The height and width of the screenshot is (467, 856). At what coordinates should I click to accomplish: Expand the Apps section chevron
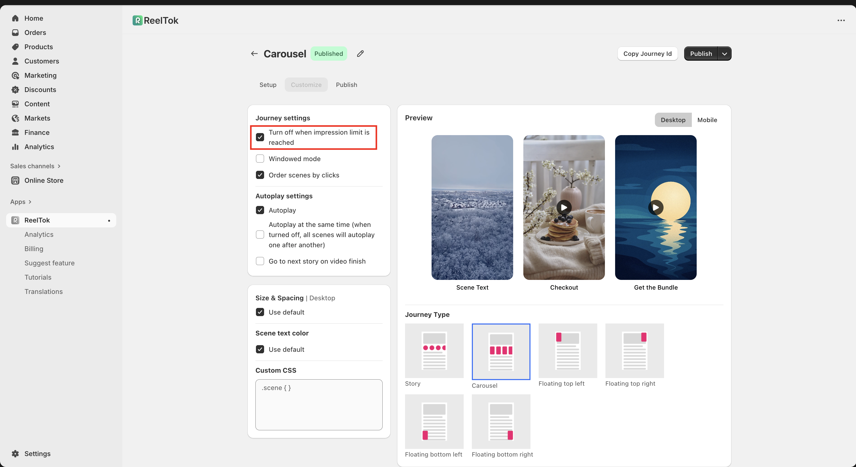30,202
